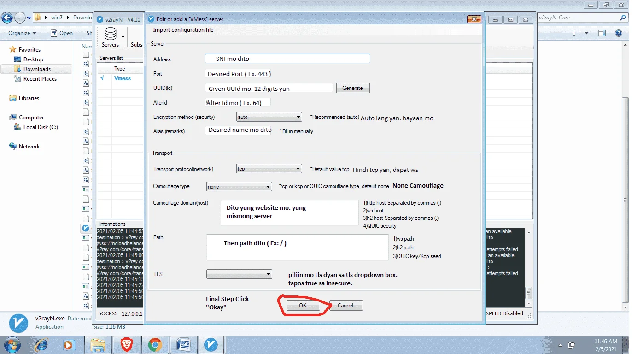Select Libraries in Explorer navigation pane
632x354 pixels.
(29, 98)
